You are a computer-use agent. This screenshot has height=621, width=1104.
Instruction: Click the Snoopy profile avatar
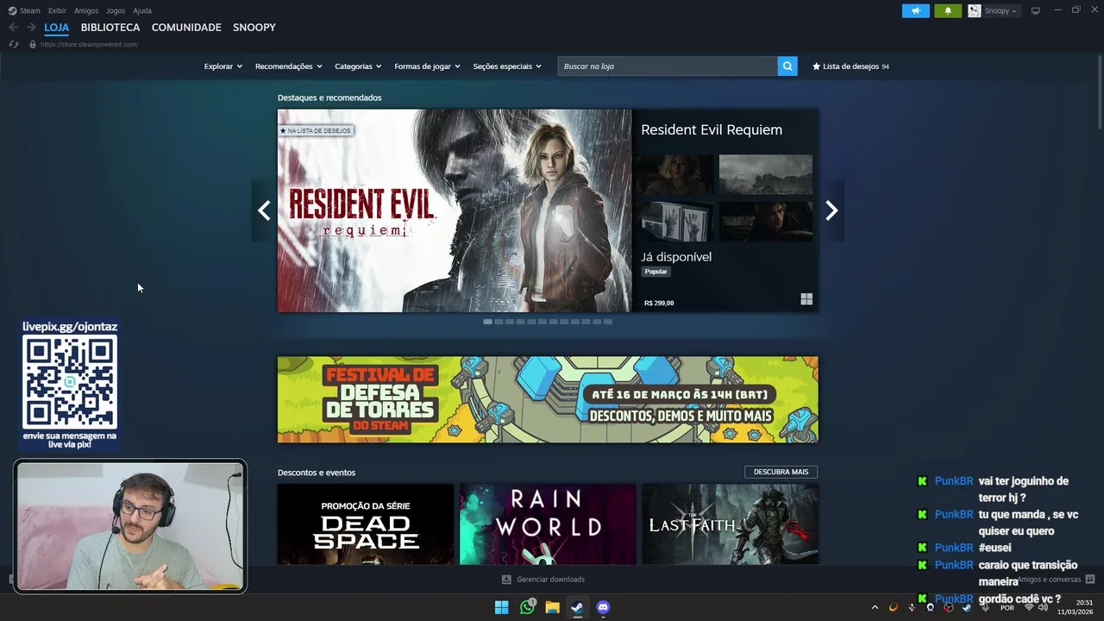tap(974, 10)
